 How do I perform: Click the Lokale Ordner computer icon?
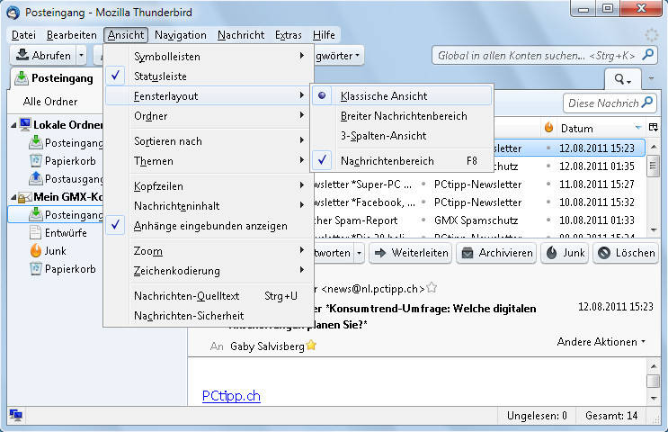point(25,124)
